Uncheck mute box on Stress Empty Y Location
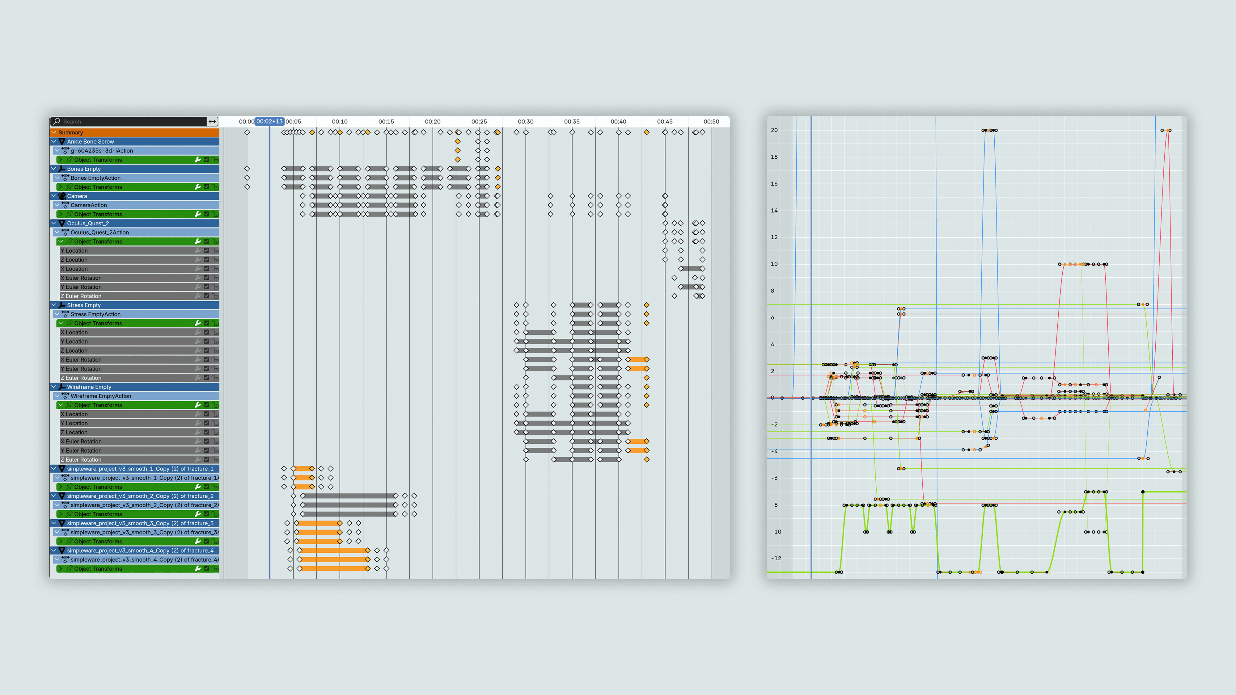This screenshot has height=695, width=1236. (206, 342)
